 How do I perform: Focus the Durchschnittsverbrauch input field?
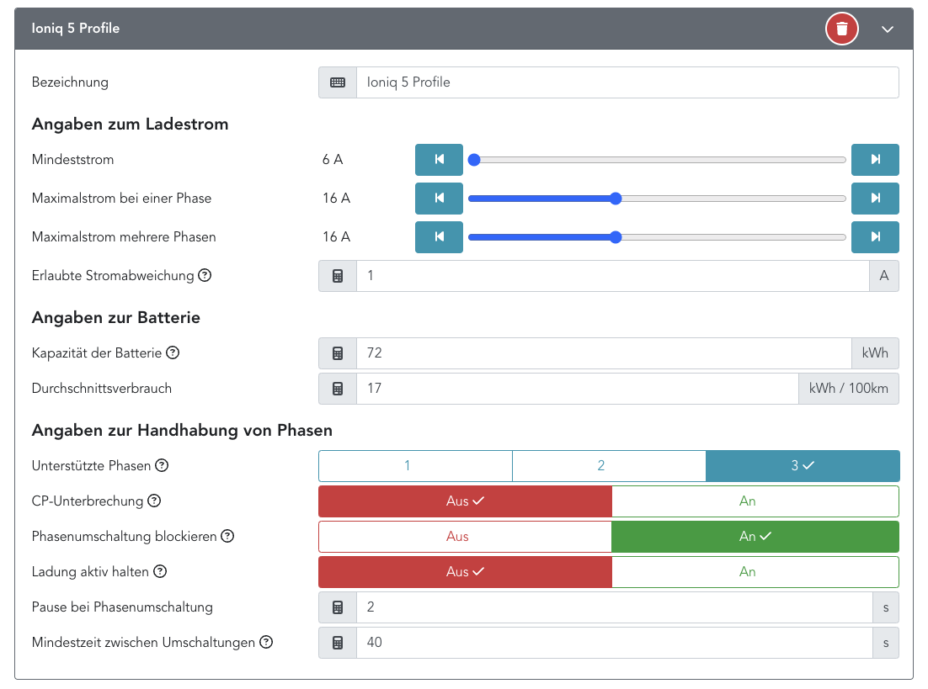click(x=577, y=389)
